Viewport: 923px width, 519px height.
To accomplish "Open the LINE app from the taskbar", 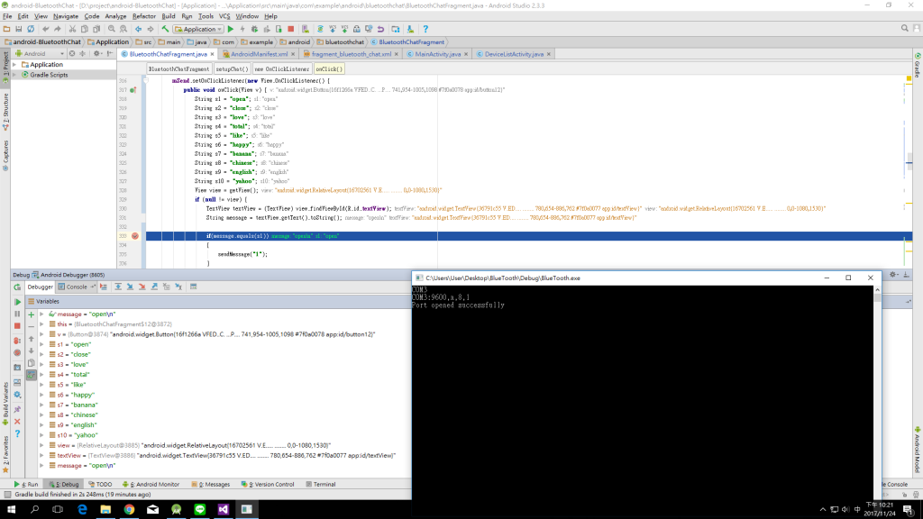I will (199, 509).
